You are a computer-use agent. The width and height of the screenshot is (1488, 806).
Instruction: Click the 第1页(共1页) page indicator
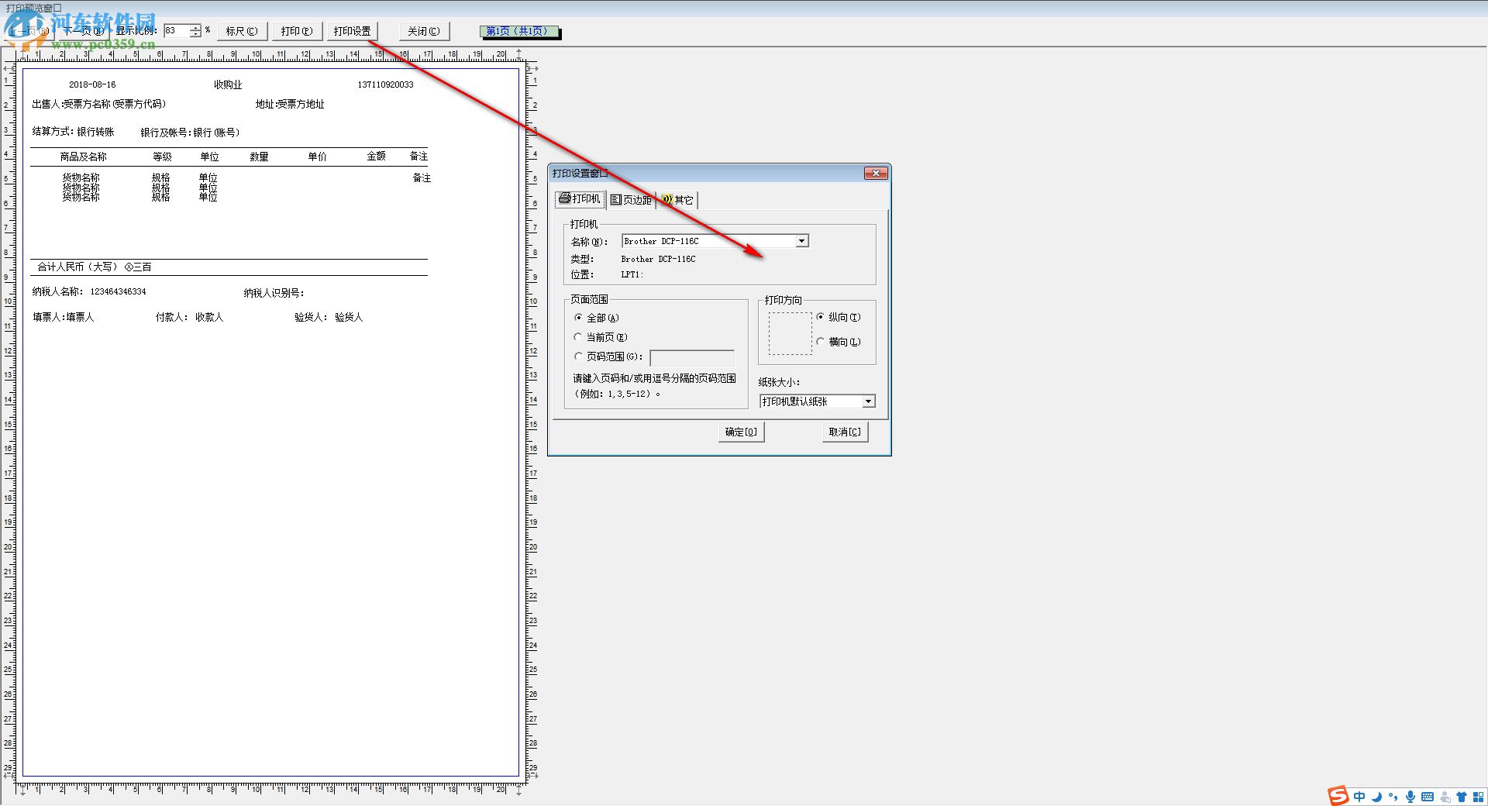[518, 31]
